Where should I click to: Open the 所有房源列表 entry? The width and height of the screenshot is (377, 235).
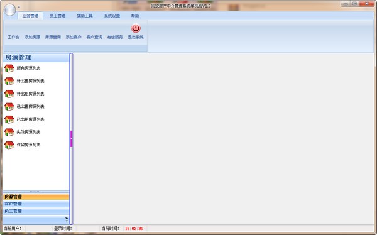[28, 68]
